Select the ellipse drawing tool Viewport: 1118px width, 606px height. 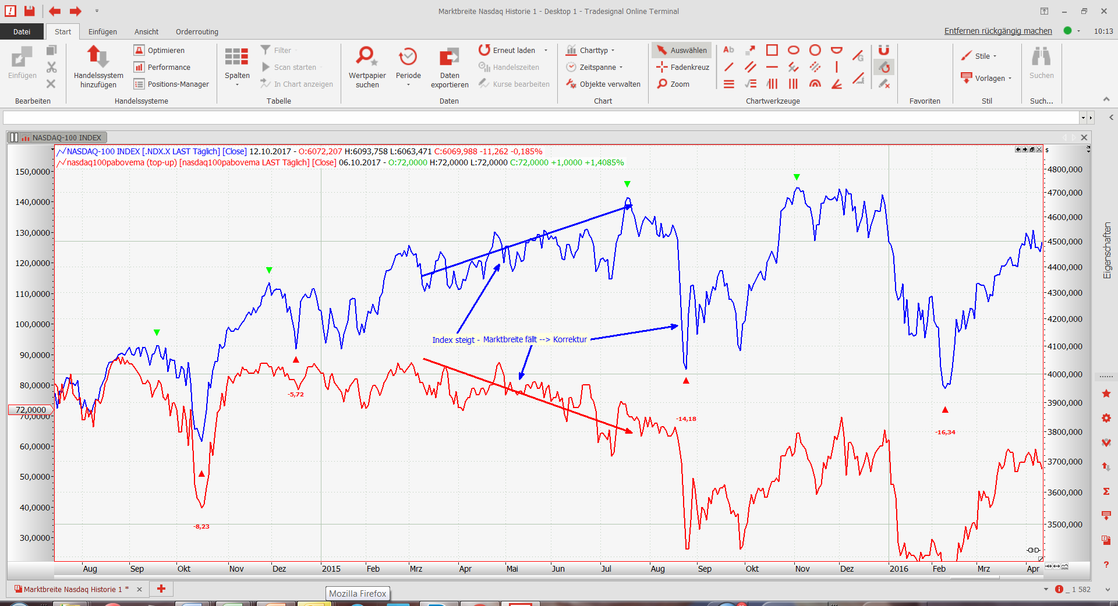click(x=793, y=50)
